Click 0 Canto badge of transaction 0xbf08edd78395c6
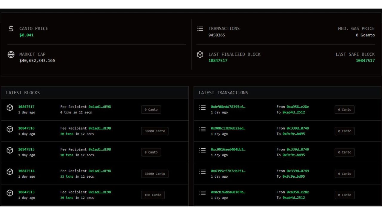Viewport: 382px width, 215px height. (345, 110)
